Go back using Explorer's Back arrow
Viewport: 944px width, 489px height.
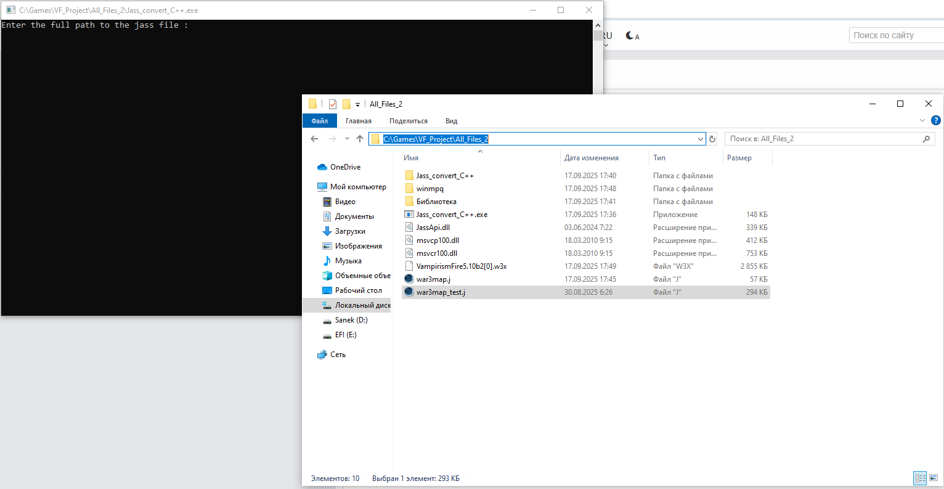point(314,139)
